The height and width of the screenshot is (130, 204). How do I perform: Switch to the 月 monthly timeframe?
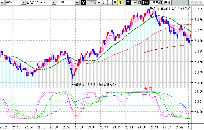pyautogui.click(x=110, y=3)
